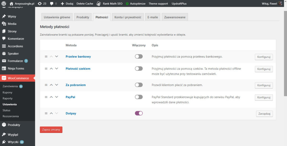Move Przelew bankowy down with chevron

coord(57,56)
